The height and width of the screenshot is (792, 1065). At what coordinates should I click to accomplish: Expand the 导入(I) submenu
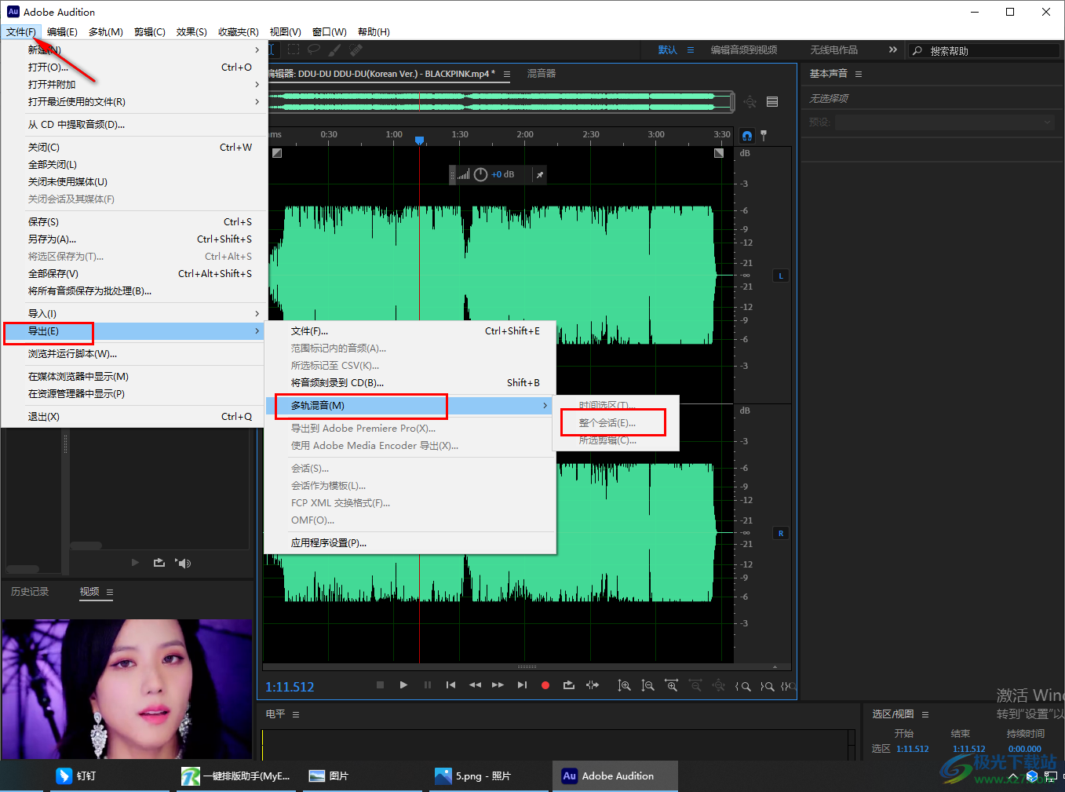point(133,314)
